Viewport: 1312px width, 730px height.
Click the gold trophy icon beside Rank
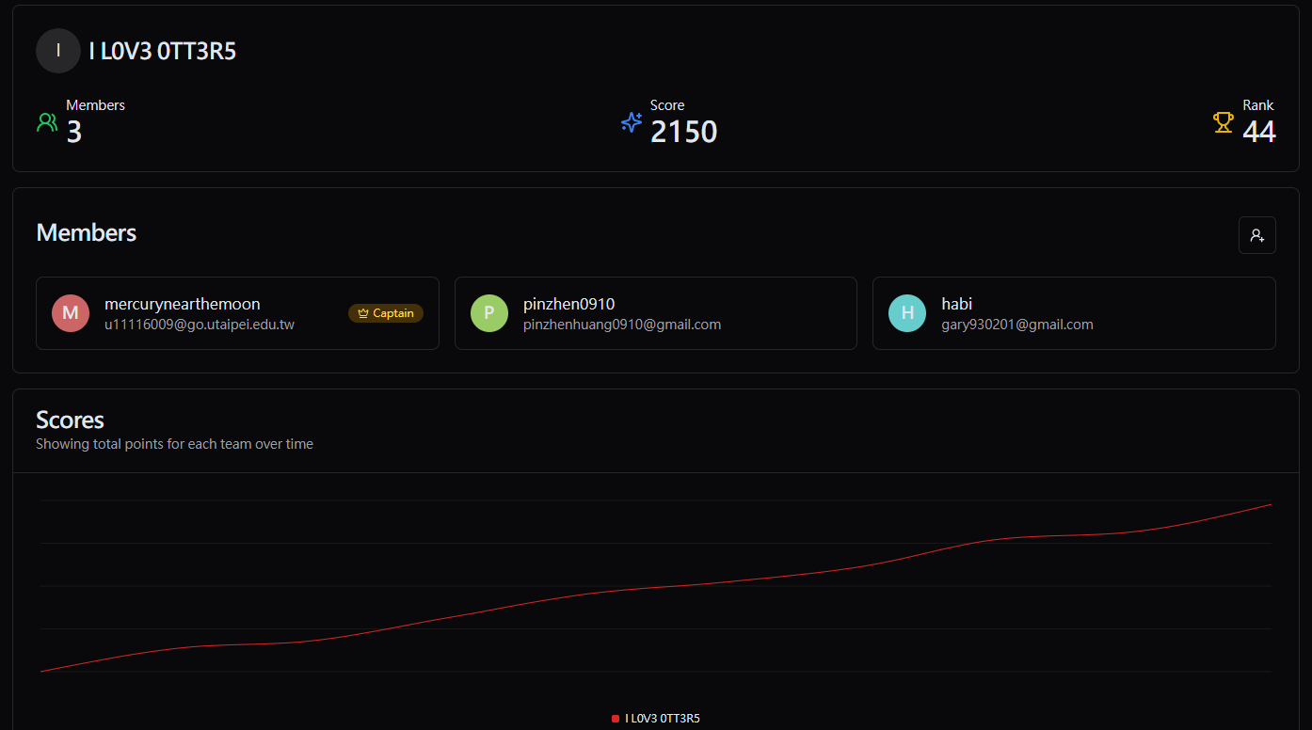coord(1224,122)
